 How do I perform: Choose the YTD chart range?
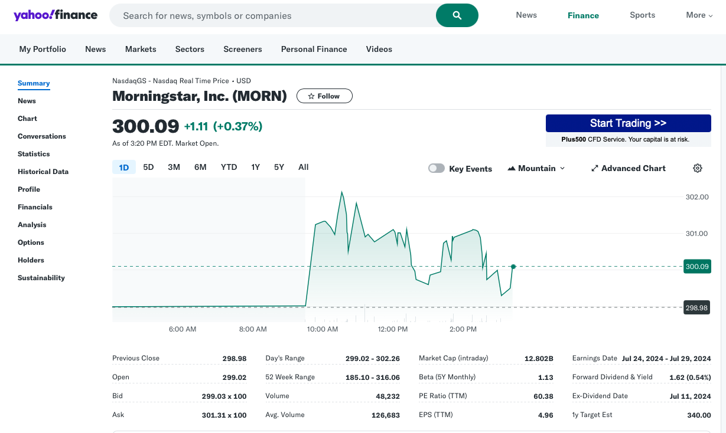(x=229, y=167)
